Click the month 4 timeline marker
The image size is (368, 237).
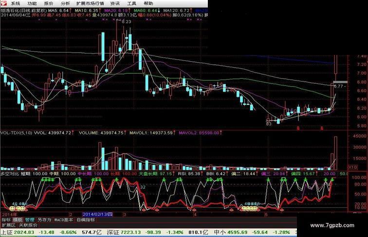click(x=195, y=215)
